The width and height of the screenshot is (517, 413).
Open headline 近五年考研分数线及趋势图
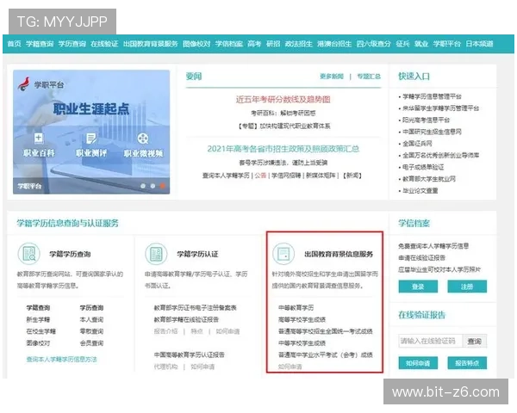point(283,99)
